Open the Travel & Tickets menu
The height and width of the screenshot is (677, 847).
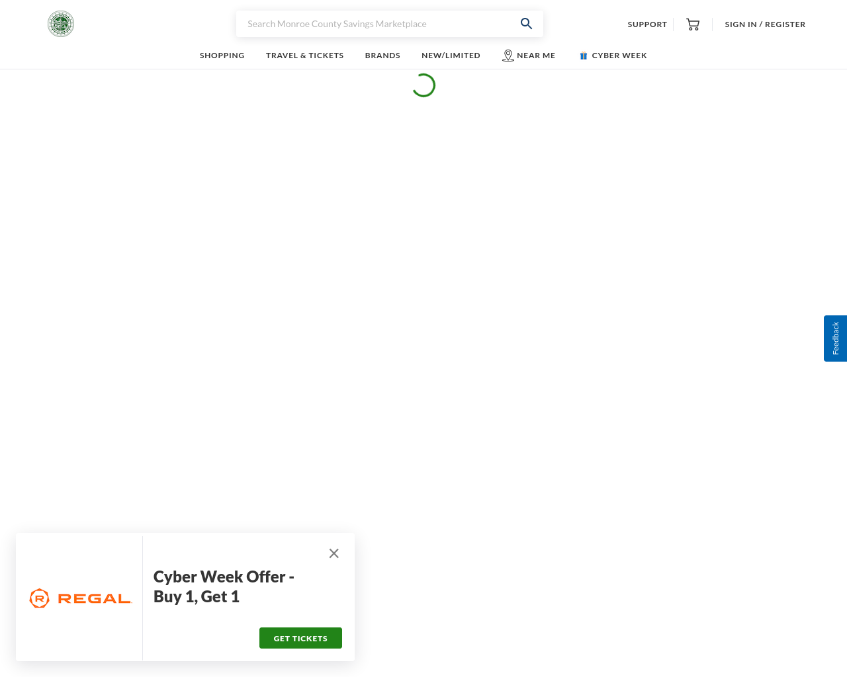tap(305, 56)
